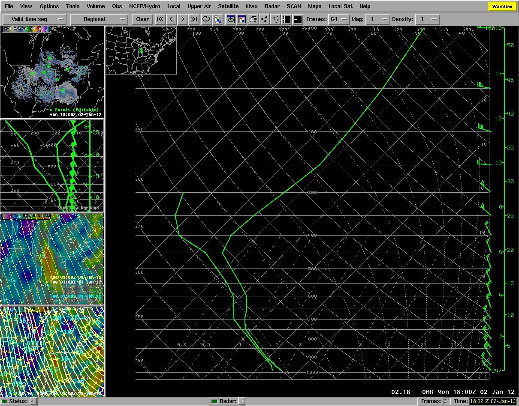Expand the Status bar arrow button
Screen dimensions: 519x406
pos(33,401)
